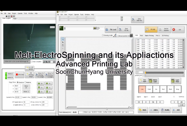
Task: Click the Exit button
Action: click(x=178, y=29)
